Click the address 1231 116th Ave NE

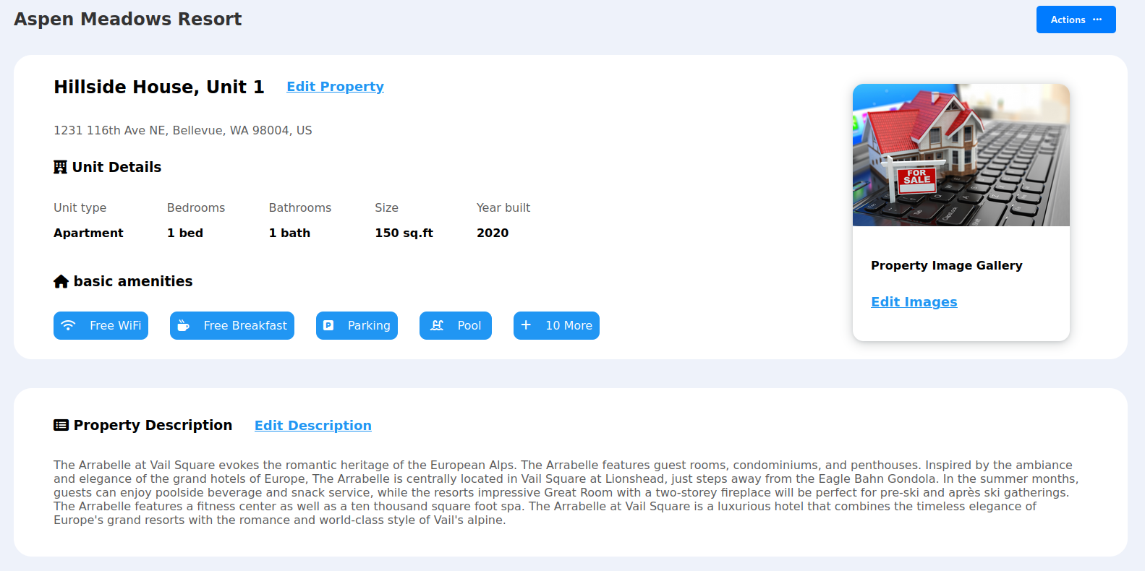pos(182,130)
